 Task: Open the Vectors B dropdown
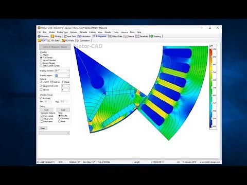[x=66, y=90]
